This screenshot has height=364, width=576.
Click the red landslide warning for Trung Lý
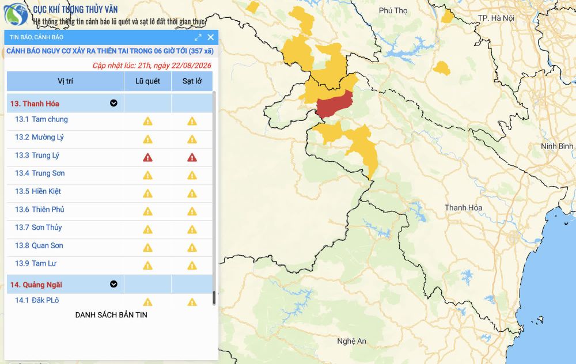point(192,158)
